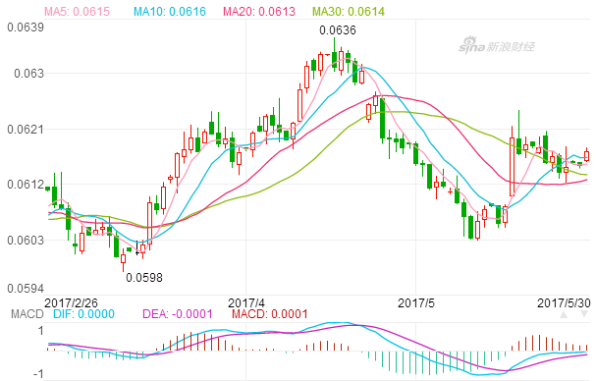596x381 pixels.
Task: Click the MACD indicator title
Action: point(27,314)
